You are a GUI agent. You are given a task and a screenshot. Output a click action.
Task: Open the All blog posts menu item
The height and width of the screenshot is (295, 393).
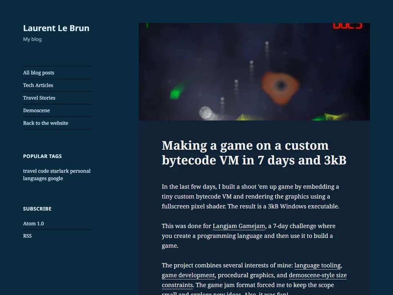point(38,73)
